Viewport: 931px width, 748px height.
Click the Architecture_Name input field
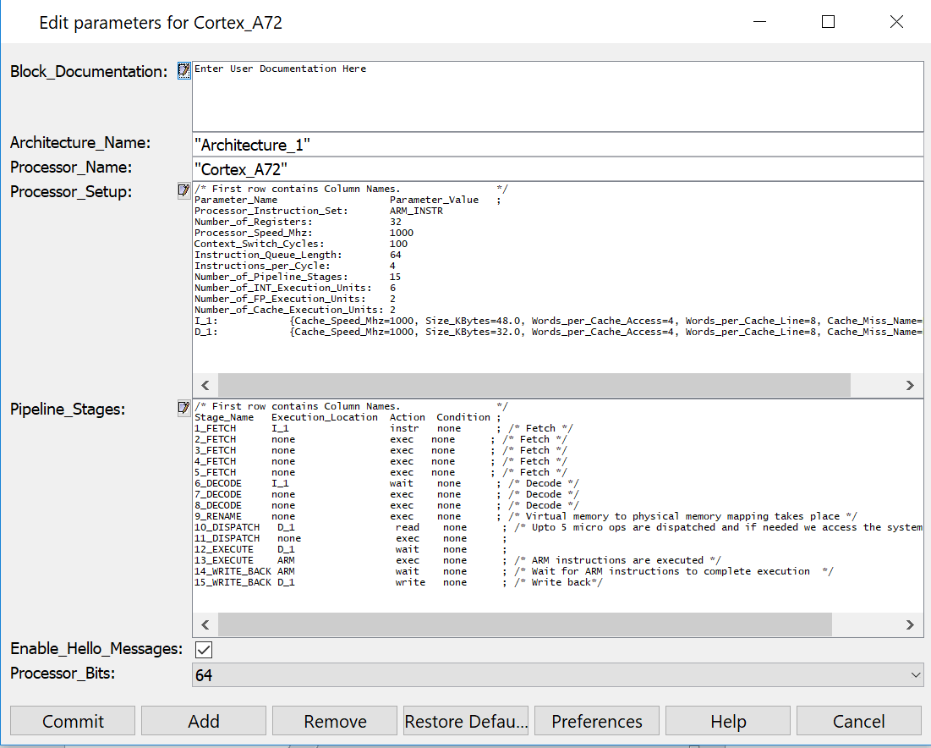[557, 145]
